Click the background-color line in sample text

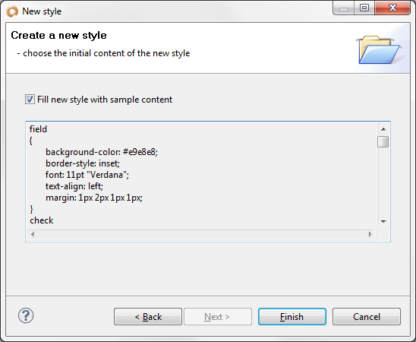(x=102, y=152)
